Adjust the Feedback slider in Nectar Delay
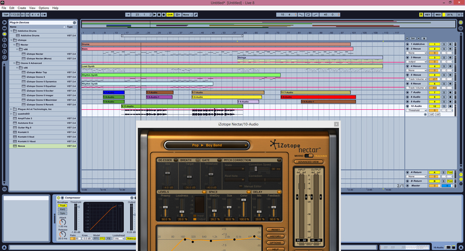The height and width of the screenshot is (251, 465). pos(274,207)
